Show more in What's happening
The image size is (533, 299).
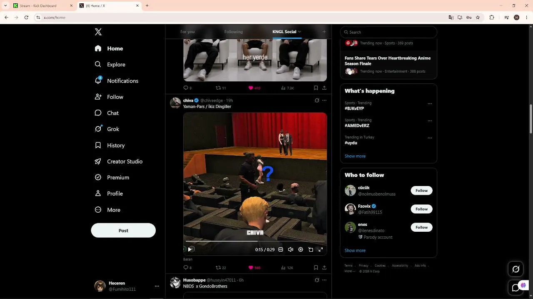[x=355, y=156]
